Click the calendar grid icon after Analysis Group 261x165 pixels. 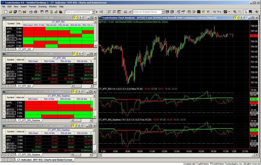167,12
